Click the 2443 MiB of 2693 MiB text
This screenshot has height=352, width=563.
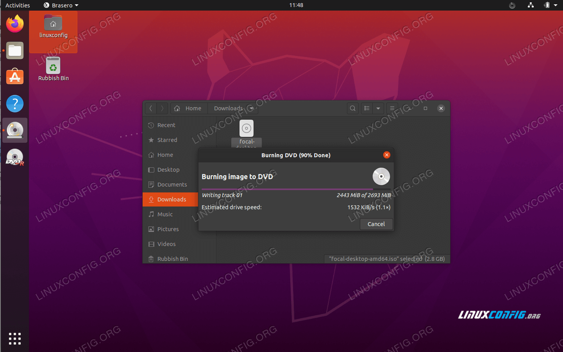pos(364,195)
